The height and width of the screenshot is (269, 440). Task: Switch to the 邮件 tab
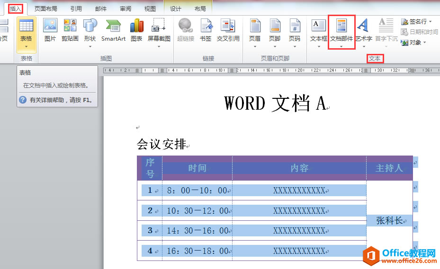(x=101, y=9)
